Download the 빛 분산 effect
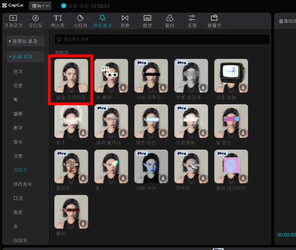 pos(243,133)
